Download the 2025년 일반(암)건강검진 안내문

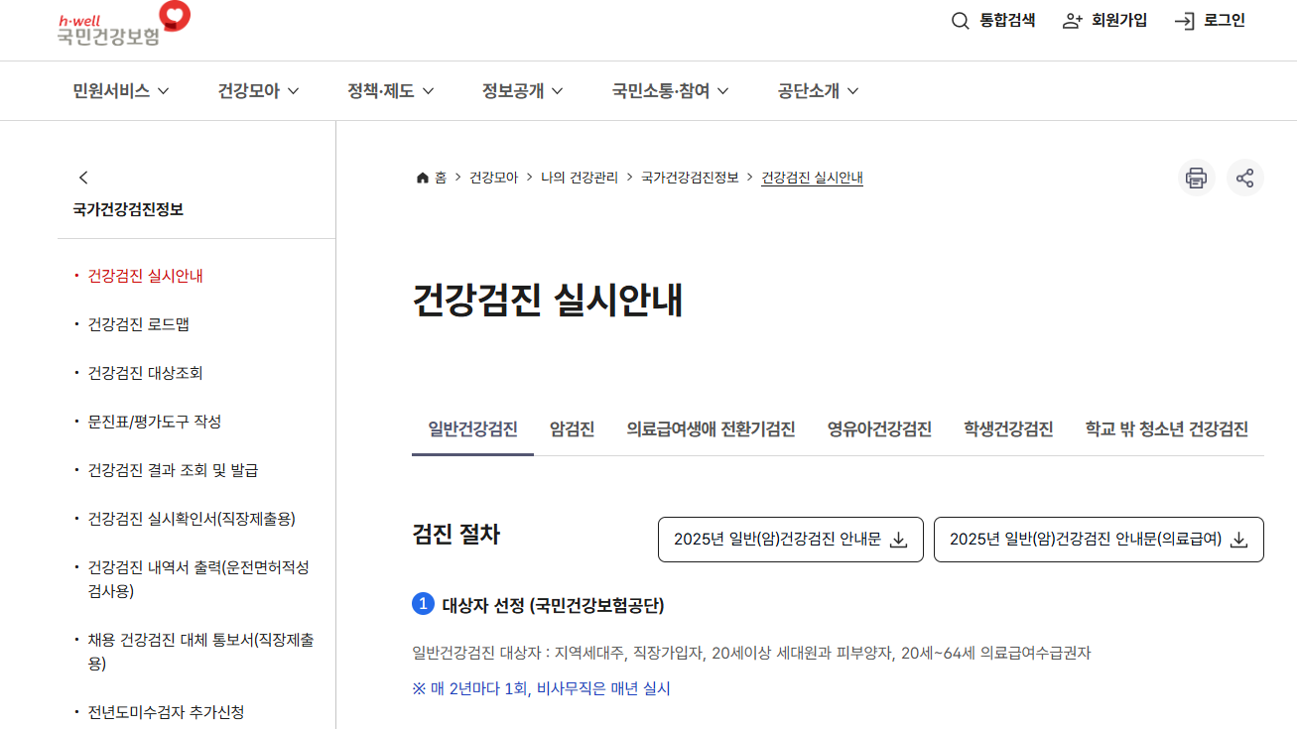click(x=790, y=539)
